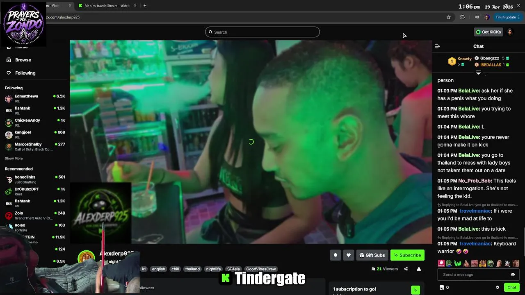Click travelmaniac username on the Keyboard warrior message
Viewport: 525px width, 295px height.
coord(475,244)
